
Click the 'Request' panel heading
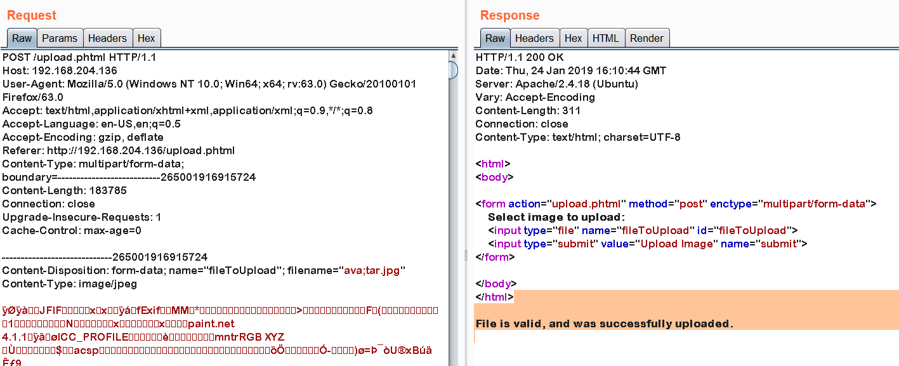32,15
